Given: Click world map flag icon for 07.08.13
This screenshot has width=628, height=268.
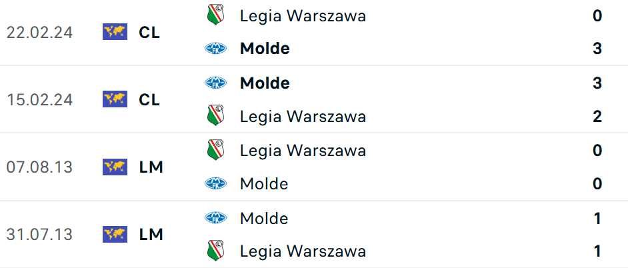Looking at the screenshot, I should [115, 167].
